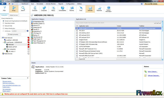The height and width of the screenshot is (98, 164).
Task: Open the Scan tab
Action: [x=32, y=4]
